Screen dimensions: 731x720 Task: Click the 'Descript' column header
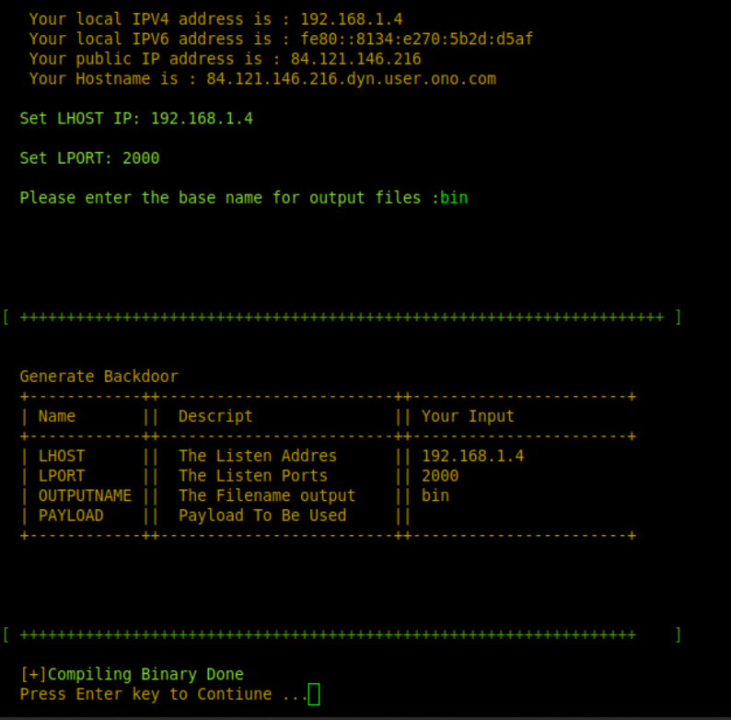pos(215,416)
